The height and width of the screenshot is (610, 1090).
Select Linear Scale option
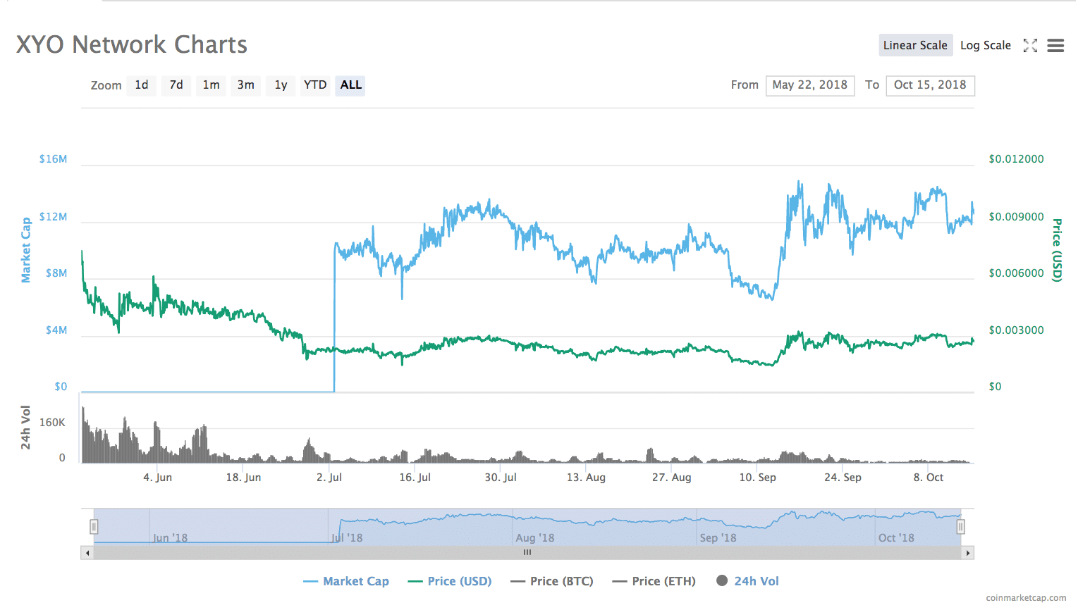915,45
